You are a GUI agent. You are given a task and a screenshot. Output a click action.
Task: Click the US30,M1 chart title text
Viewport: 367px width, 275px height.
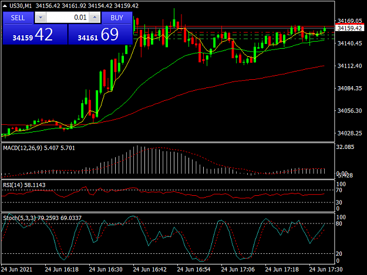(x=21, y=6)
